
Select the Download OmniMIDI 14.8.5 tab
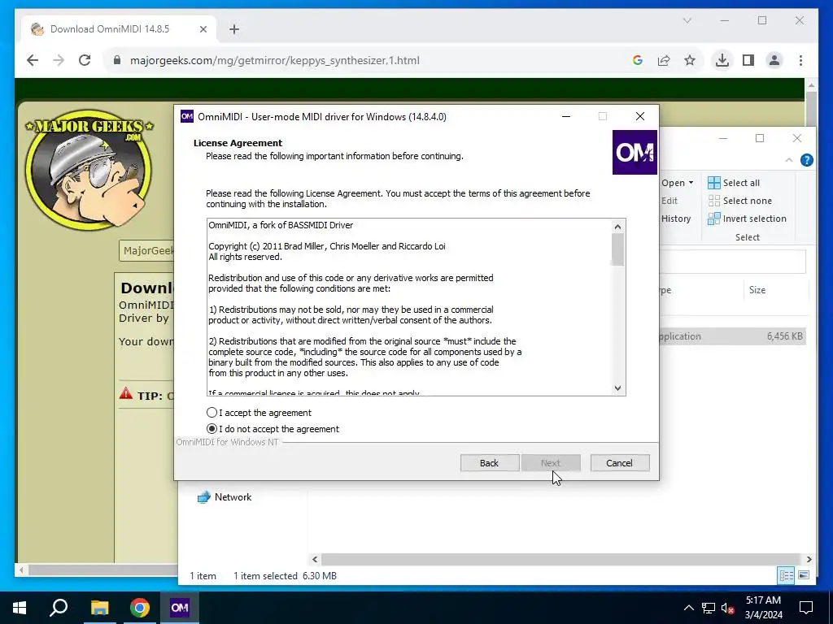coord(119,29)
